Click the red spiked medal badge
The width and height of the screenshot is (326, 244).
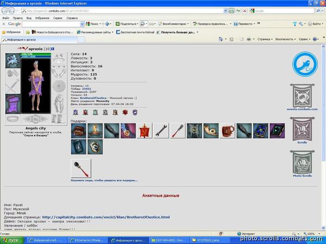click(125, 112)
